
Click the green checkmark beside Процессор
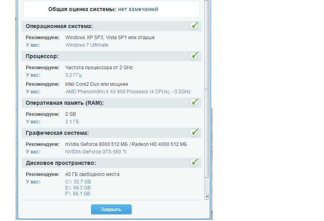pyautogui.click(x=194, y=56)
